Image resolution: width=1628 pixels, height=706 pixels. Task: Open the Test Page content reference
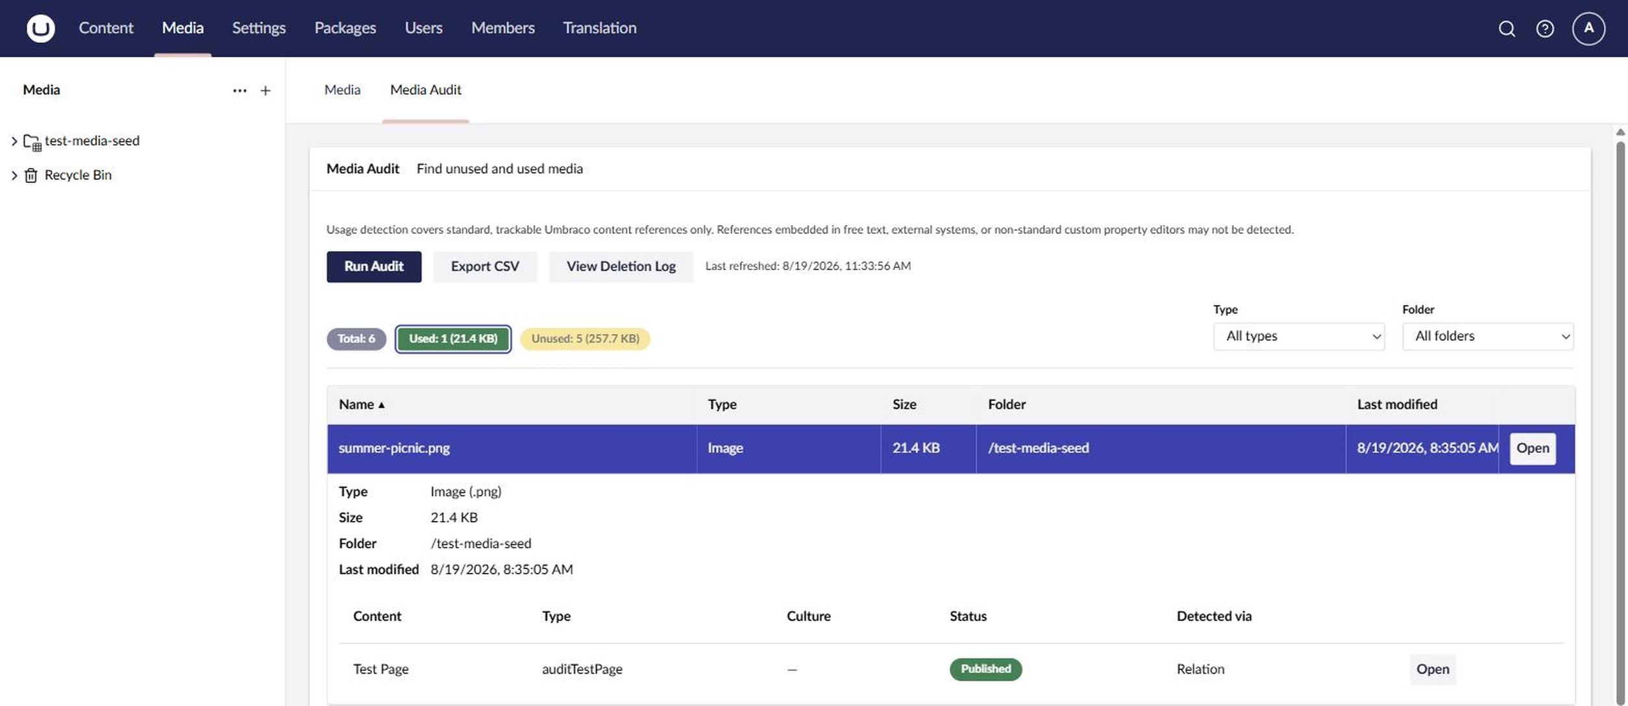pos(1432,669)
